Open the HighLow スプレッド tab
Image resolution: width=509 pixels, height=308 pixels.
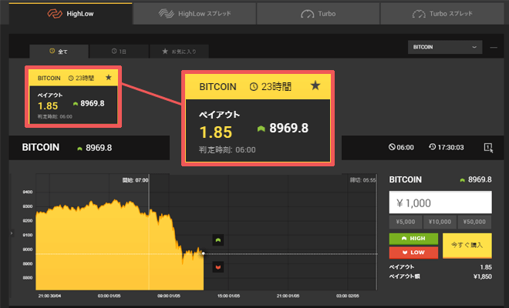[x=194, y=14]
